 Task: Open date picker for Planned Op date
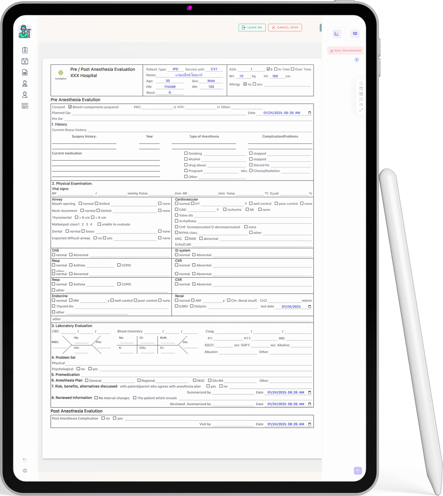click(x=309, y=113)
